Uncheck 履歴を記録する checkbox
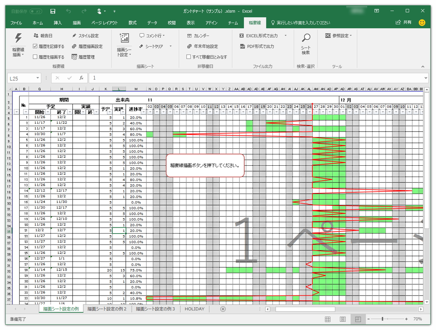The width and height of the screenshot is (436, 330). (x=35, y=46)
